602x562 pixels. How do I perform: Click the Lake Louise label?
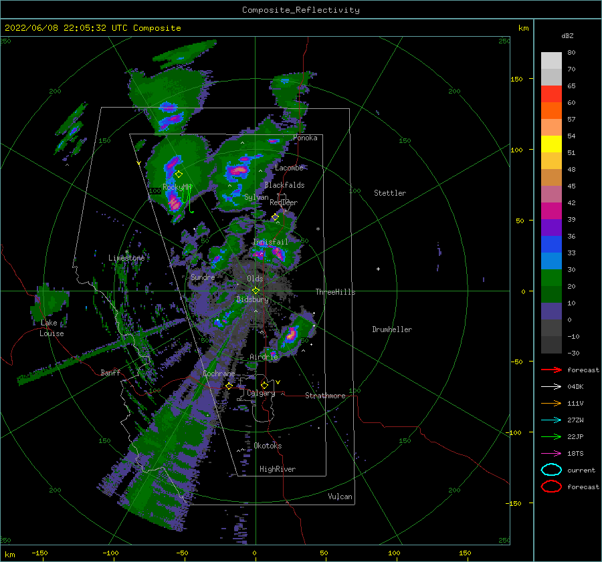[x=52, y=328]
